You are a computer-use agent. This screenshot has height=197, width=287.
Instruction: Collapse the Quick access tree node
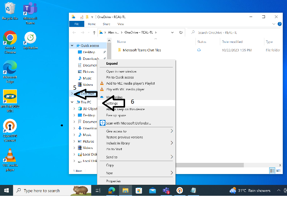click(x=72, y=46)
